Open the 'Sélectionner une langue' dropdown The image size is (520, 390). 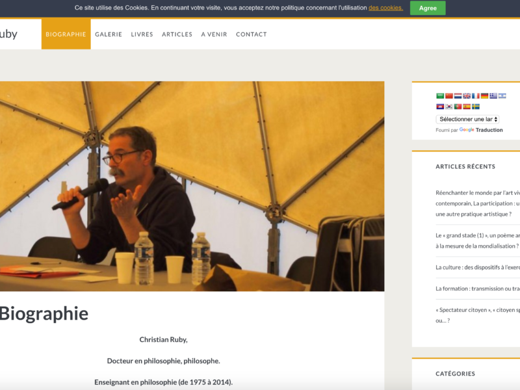tap(467, 119)
